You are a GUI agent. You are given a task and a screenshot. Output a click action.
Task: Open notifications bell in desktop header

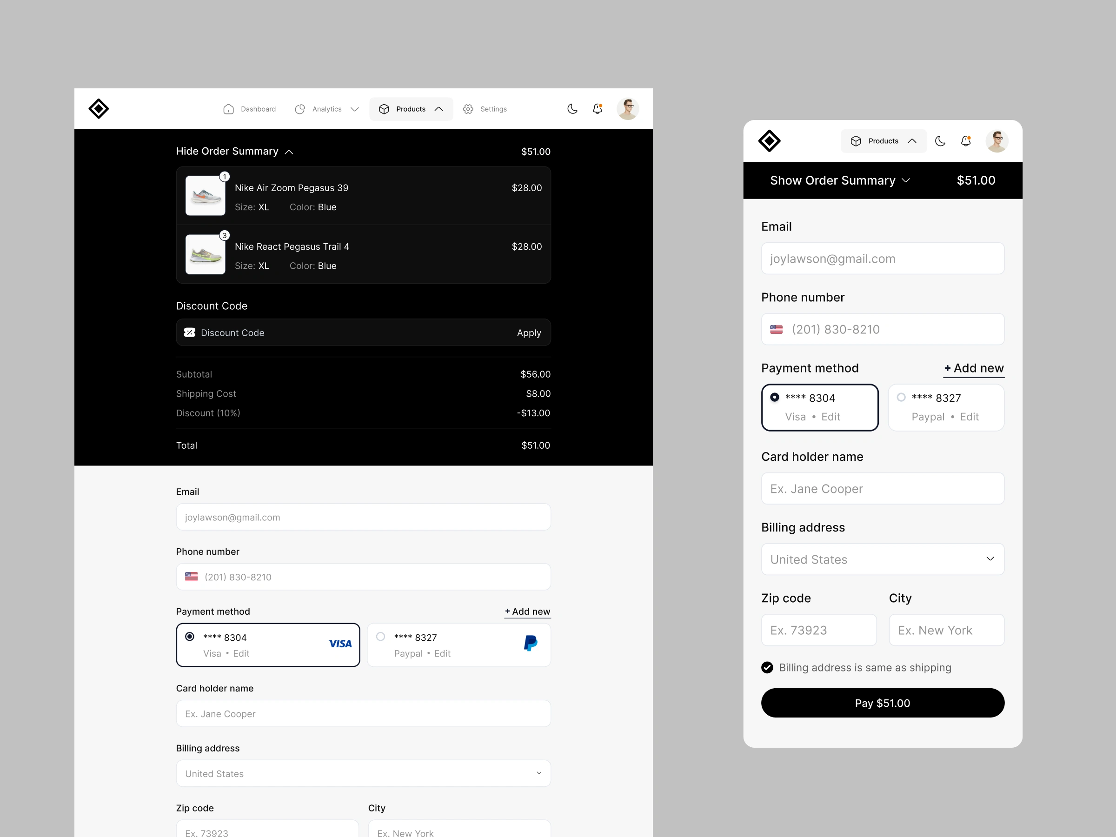(x=598, y=109)
